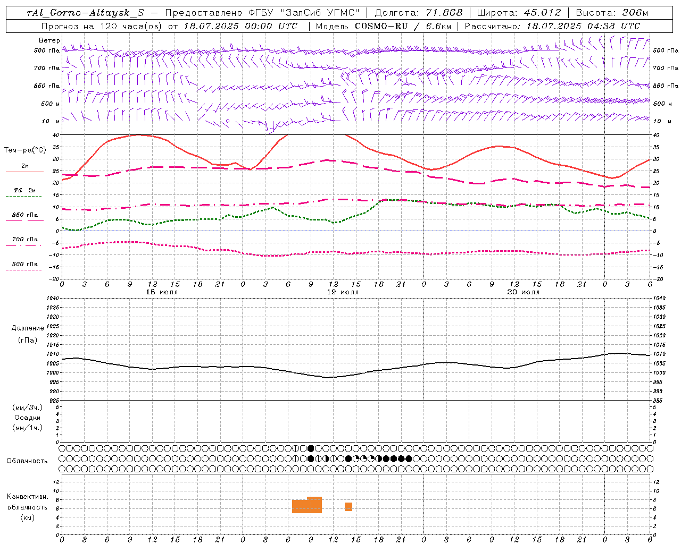Screen dimensions: 681x544
Task: Select the Широта: 45.012 header value
Action: pos(519,13)
